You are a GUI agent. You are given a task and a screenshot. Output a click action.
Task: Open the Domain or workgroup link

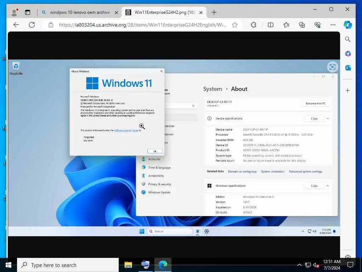242,171
